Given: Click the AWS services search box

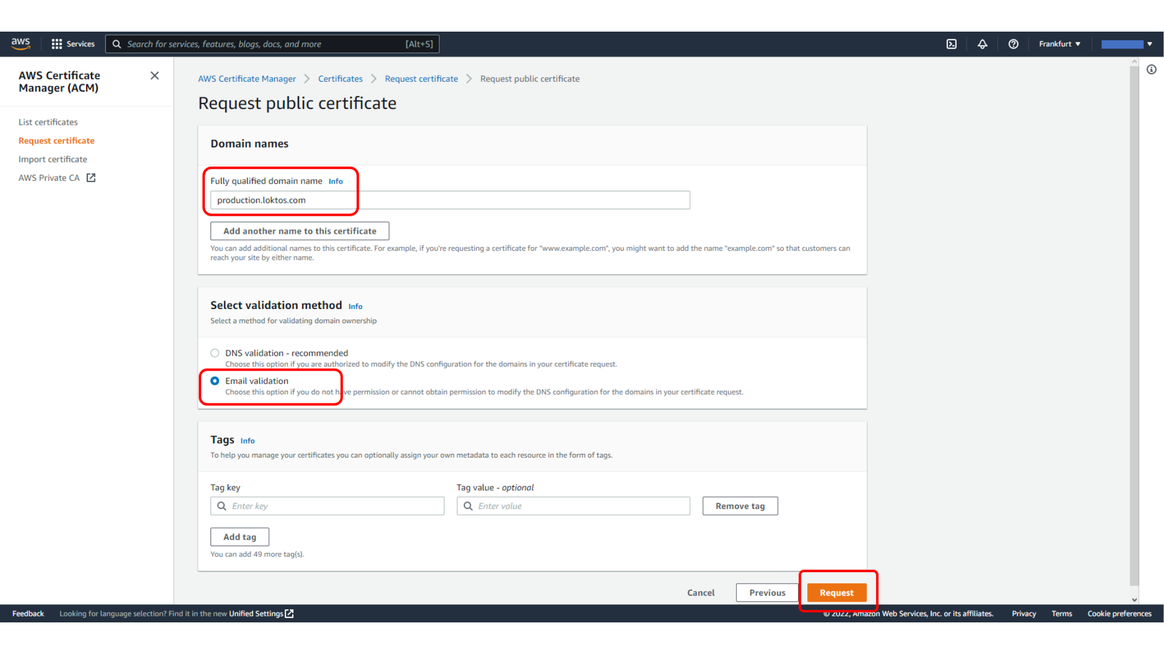Looking at the screenshot, I should point(272,44).
